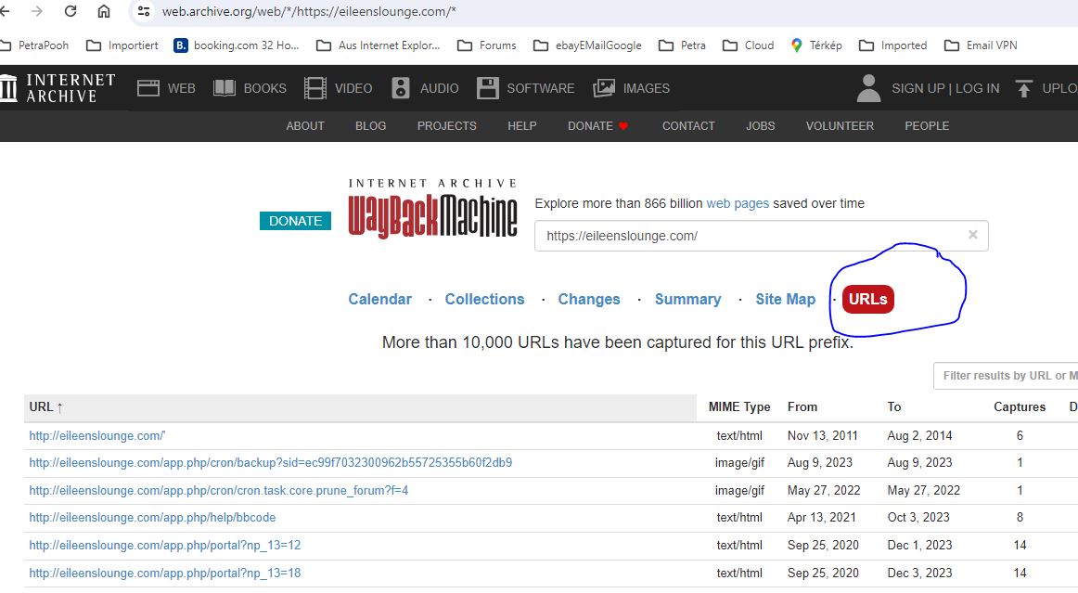The image size is (1078, 593).
Task: Click the Filter results by URL field
Action: pyautogui.click(x=1005, y=376)
